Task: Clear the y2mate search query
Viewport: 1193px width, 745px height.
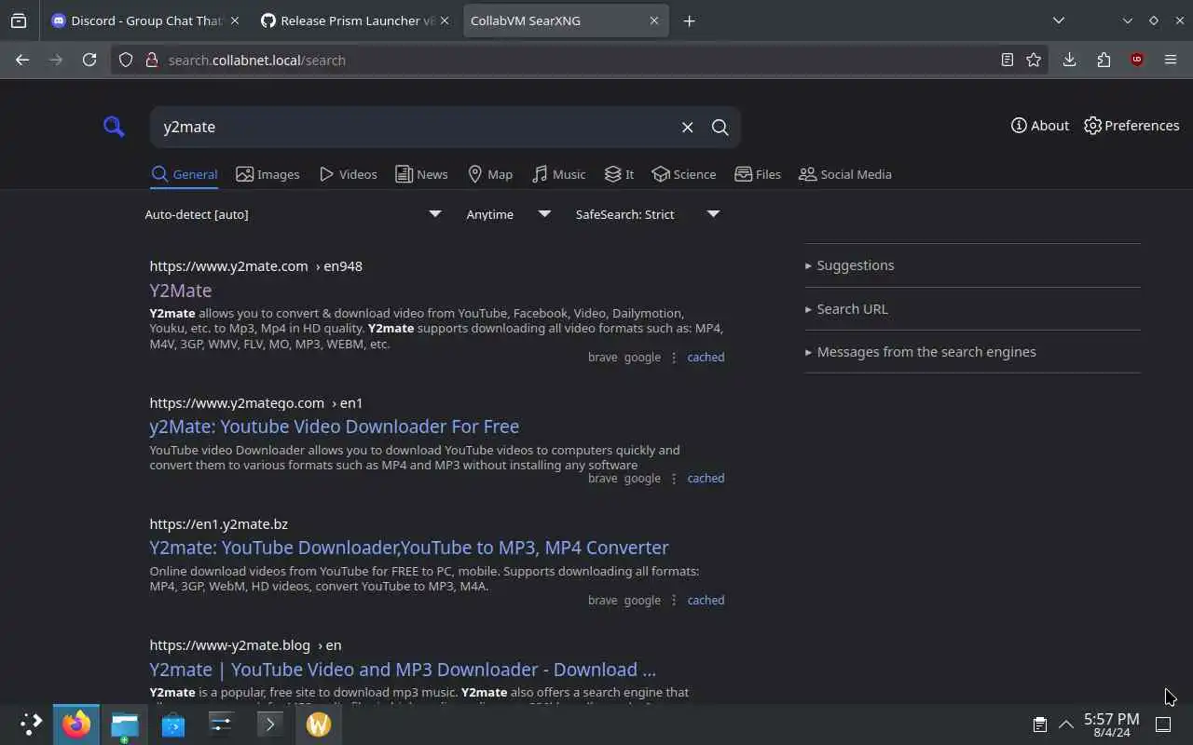Action: pos(687,128)
